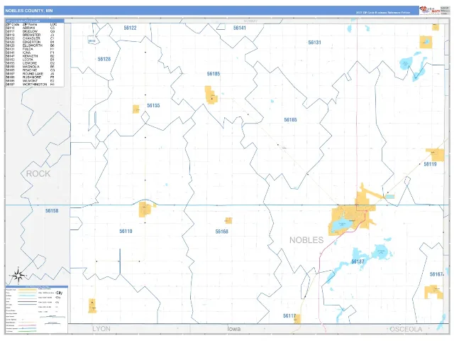
Task: Select the RUSHMORE row in ZIP index
Action: point(30,77)
